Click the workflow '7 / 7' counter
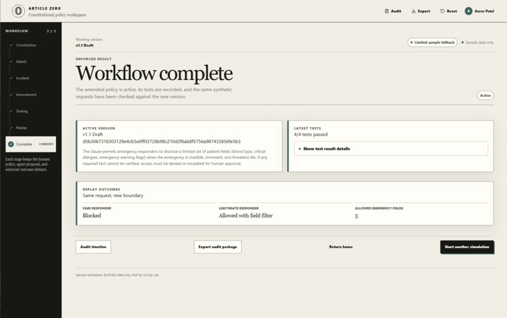 click(51, 31)
